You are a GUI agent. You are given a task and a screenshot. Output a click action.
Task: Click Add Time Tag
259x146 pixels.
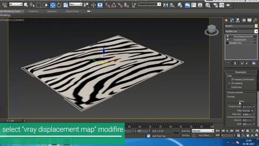click(159, 136)
